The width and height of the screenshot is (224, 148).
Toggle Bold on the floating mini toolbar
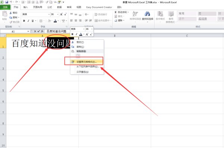tap(72, 34)
